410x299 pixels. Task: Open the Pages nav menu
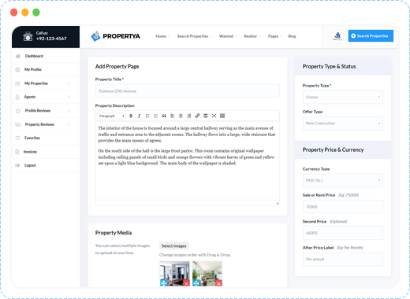point(274,36)
